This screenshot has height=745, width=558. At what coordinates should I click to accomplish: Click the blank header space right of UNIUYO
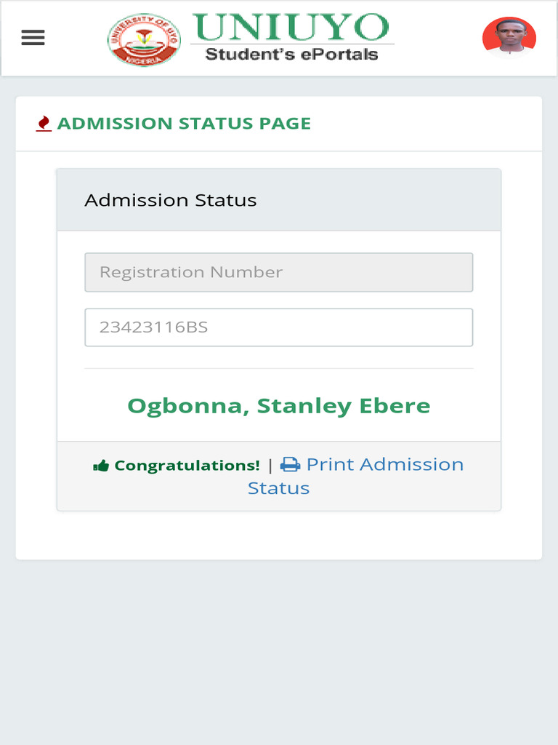point(436,38)
